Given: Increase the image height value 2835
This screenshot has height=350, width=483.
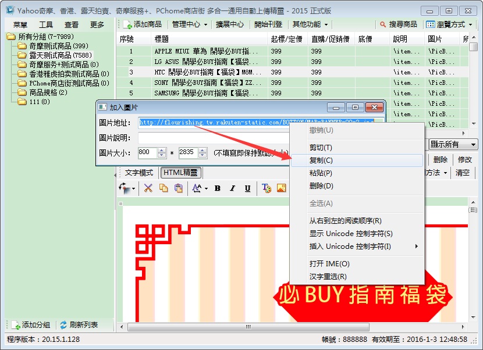Looking at the screenshot, I should pyautogui.click(x=203, y=150).
